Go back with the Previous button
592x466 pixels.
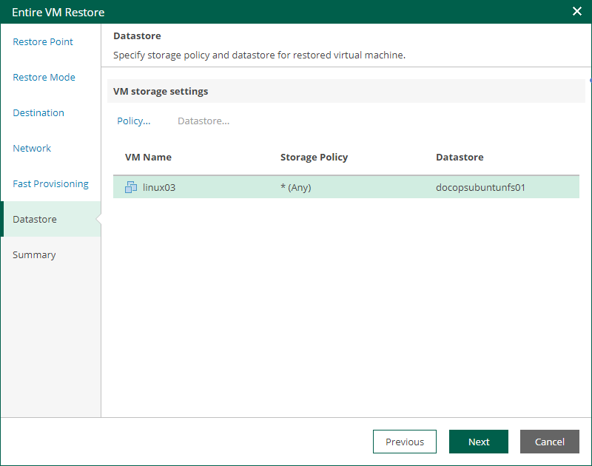[405, 442]
